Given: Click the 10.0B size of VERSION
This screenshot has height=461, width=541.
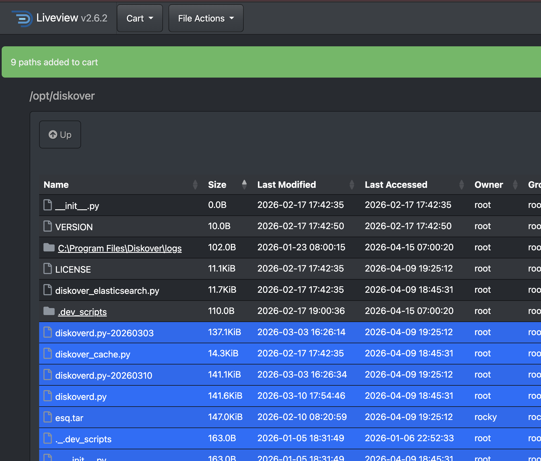Looking at the screenshot, I should click(x=219, y=226).
